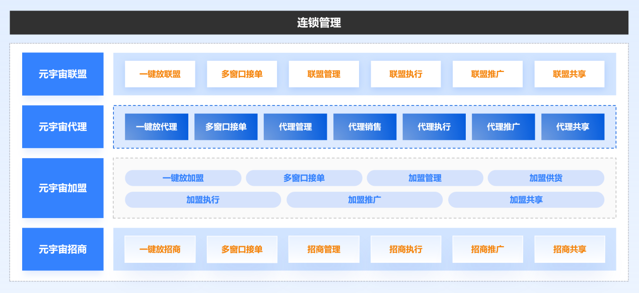Select the 联盟推广 button

coord(487,74)
